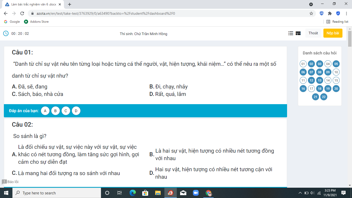Open notification center icon
Screen dimensions: 352x198
[x=343, y=193]
